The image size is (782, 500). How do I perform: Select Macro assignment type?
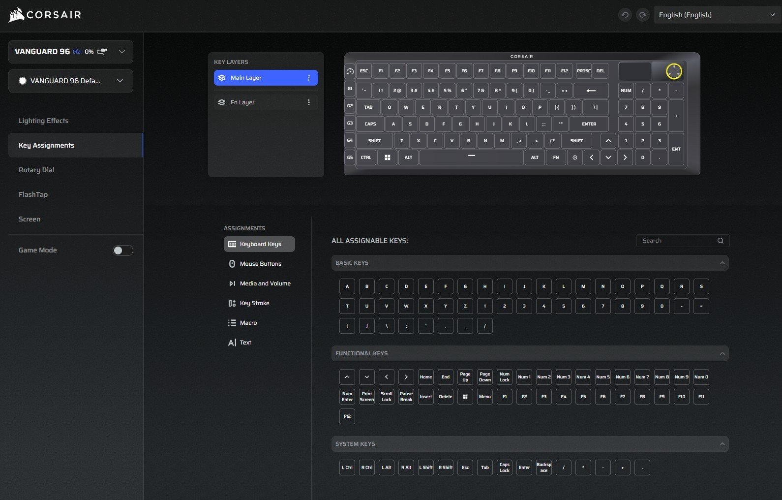[x=259, y=323]
